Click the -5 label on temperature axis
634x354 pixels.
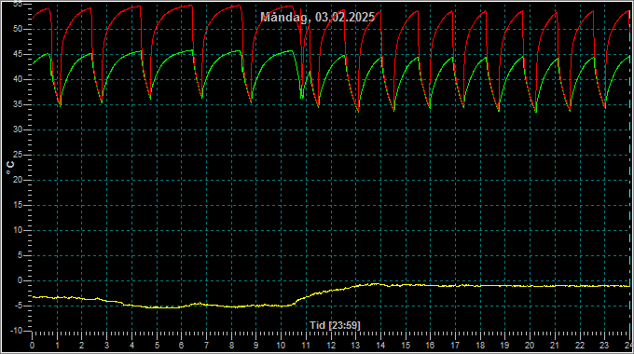tap(18, 306)
